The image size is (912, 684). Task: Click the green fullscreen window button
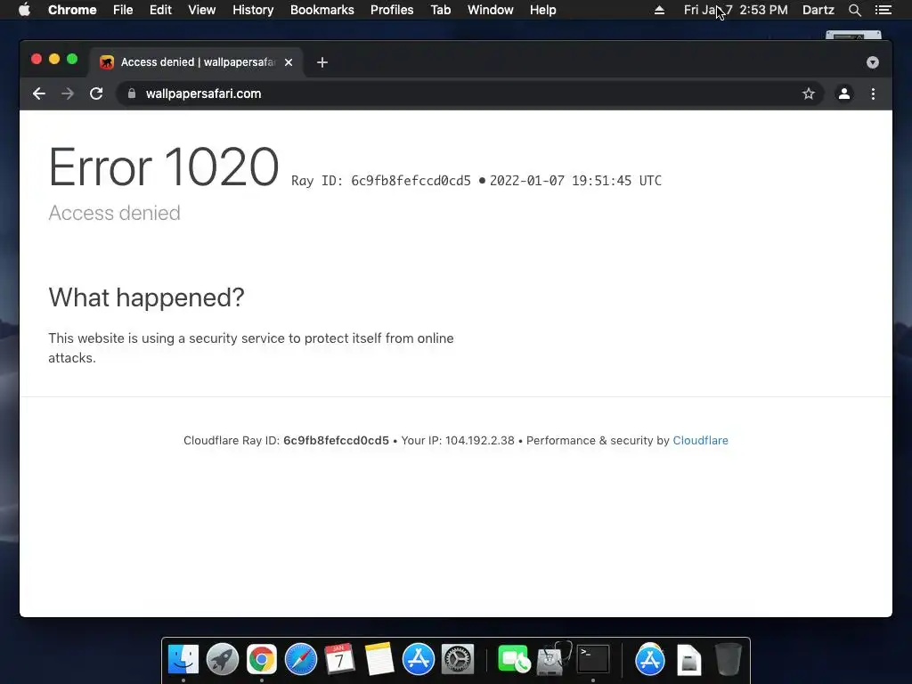tap(72, 59)
